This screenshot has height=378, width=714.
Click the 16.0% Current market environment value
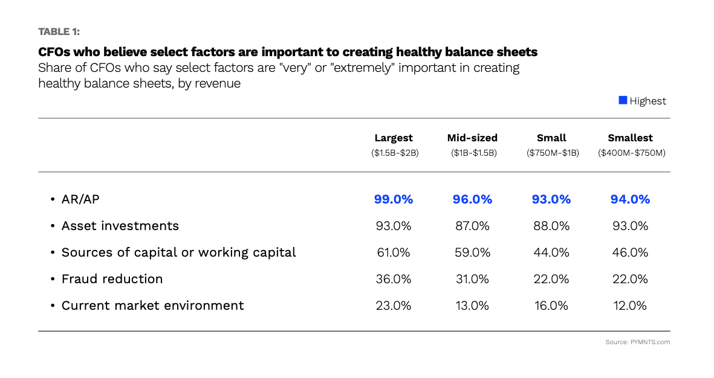551,306
